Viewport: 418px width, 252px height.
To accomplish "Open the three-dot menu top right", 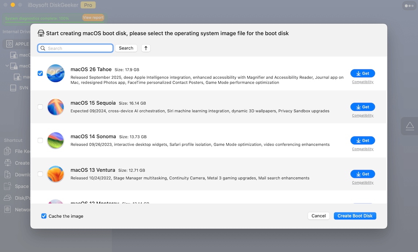I will 408,5.
